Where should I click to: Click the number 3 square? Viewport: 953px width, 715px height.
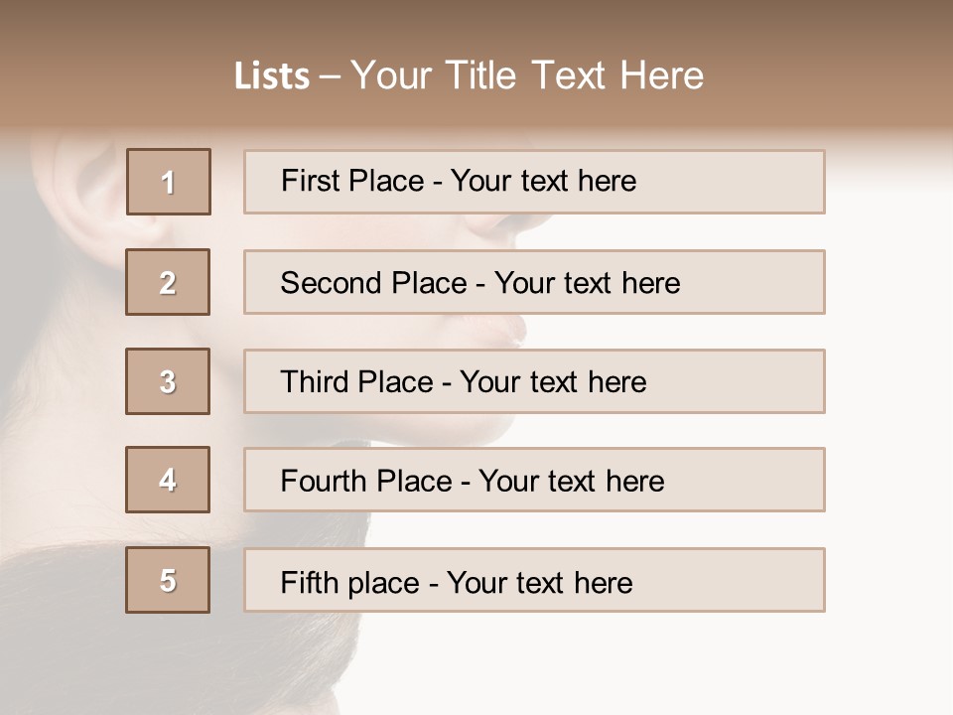pos(168,381)
